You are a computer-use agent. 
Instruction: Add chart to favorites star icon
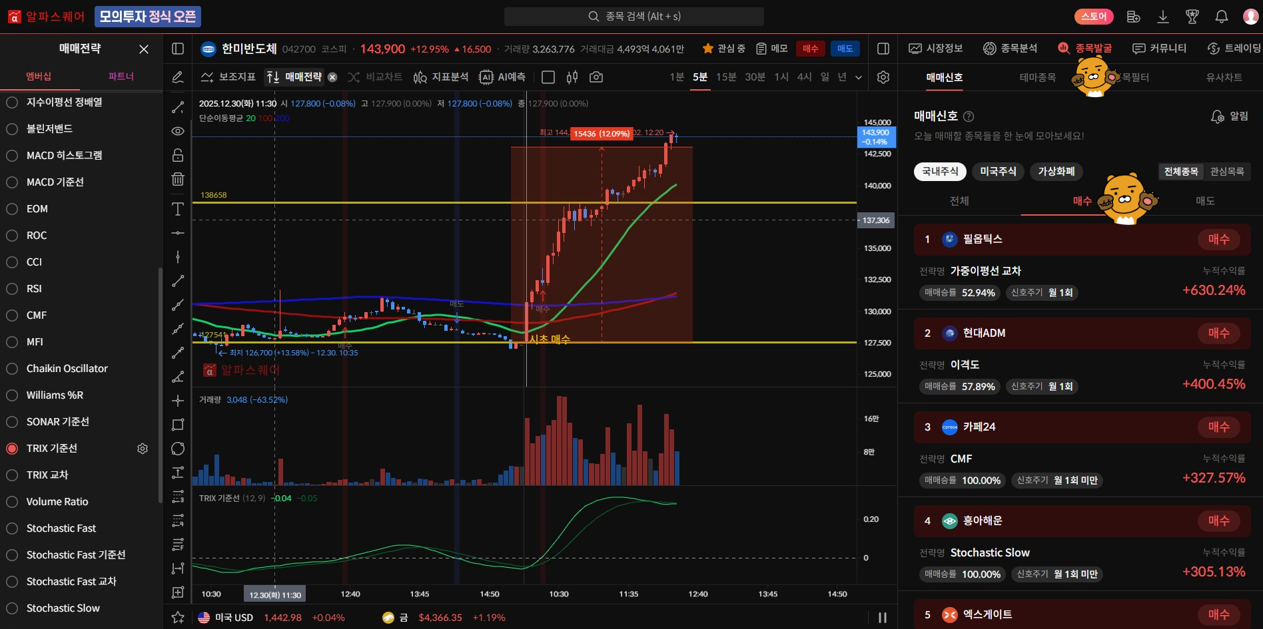coord(178,617)
